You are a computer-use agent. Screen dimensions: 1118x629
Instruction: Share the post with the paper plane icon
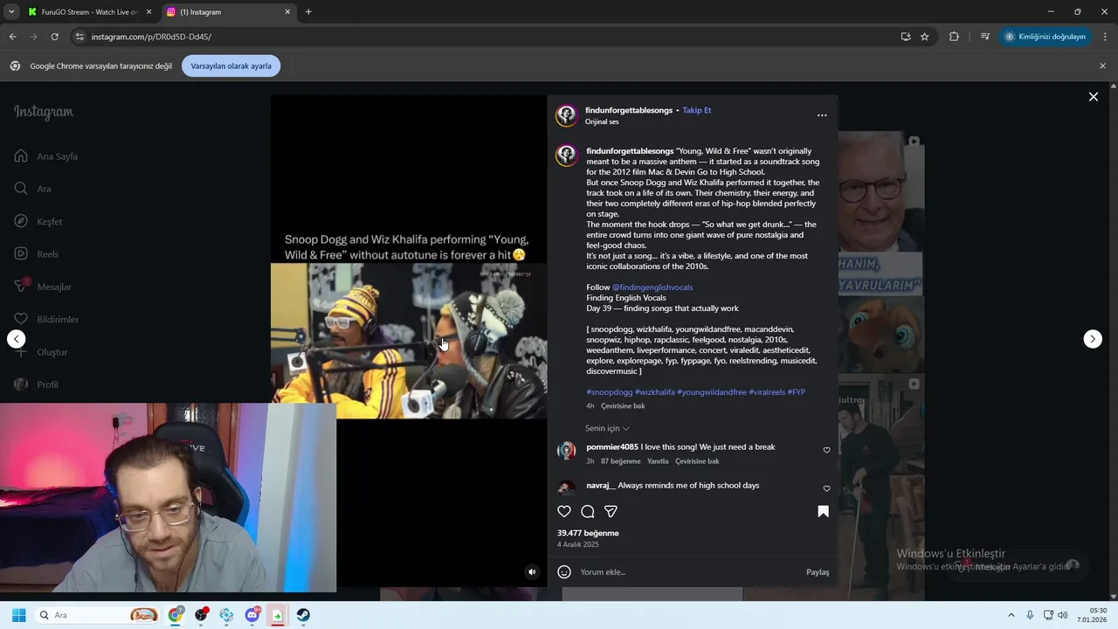point(611,511)
